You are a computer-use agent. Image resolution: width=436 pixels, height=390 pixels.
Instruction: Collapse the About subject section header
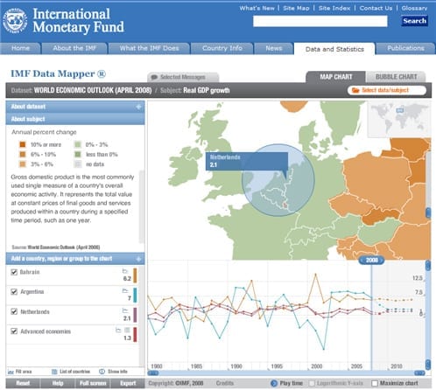pos(75,119)
